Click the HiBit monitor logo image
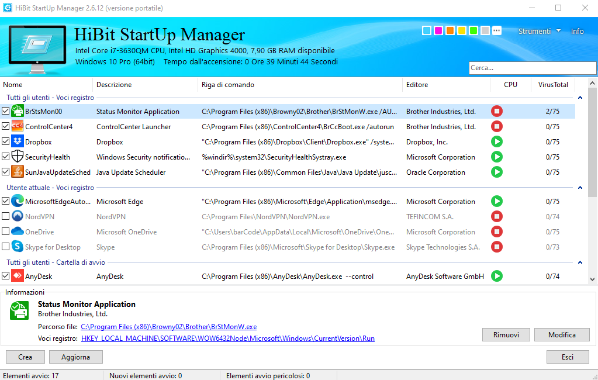This screenshot has height=380, width=598. click(x=37, y=49)
